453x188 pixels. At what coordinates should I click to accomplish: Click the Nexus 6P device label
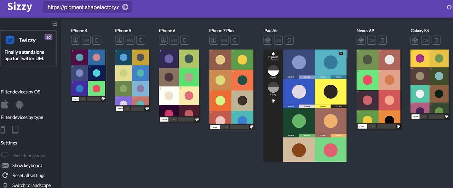click(366, 30)
